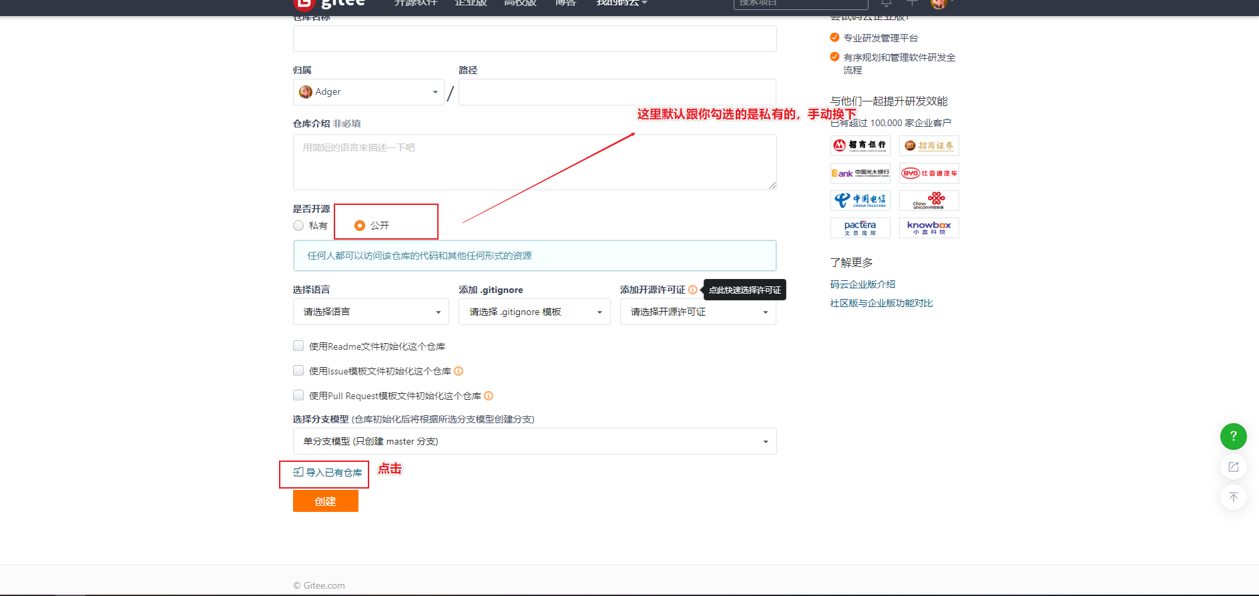Click the external link share icon button
This screenshot has height=596, width=1259.
point(1233,467)
